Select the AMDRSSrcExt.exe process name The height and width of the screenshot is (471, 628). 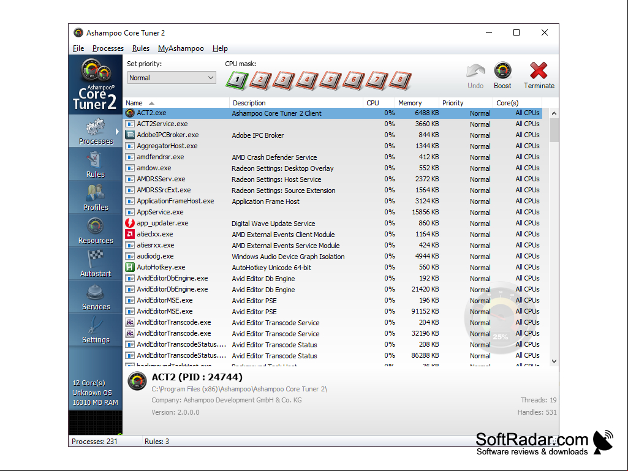coord(164,190)
